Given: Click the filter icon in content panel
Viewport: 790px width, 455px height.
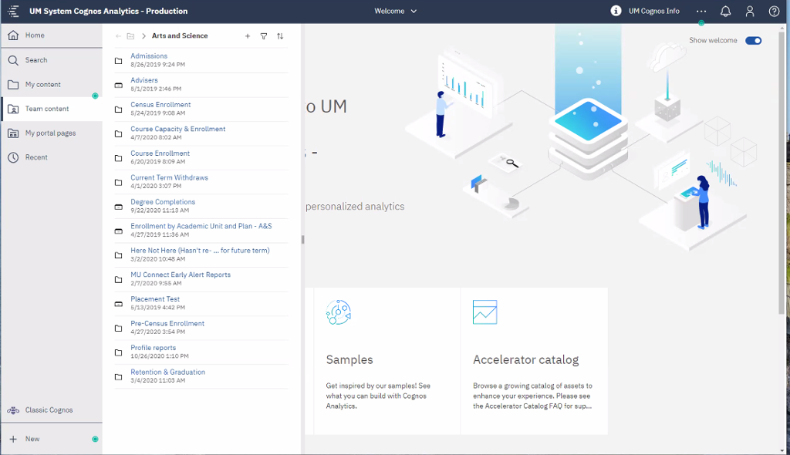Looking at the screenshot, I should click(264, 36).
